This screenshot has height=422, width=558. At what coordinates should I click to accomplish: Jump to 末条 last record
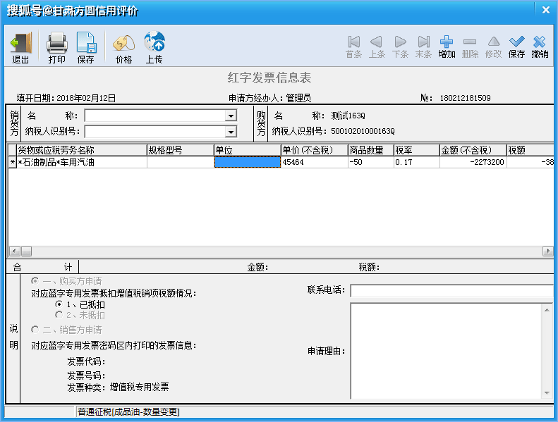pyautogui.click(x=423, y=42)
